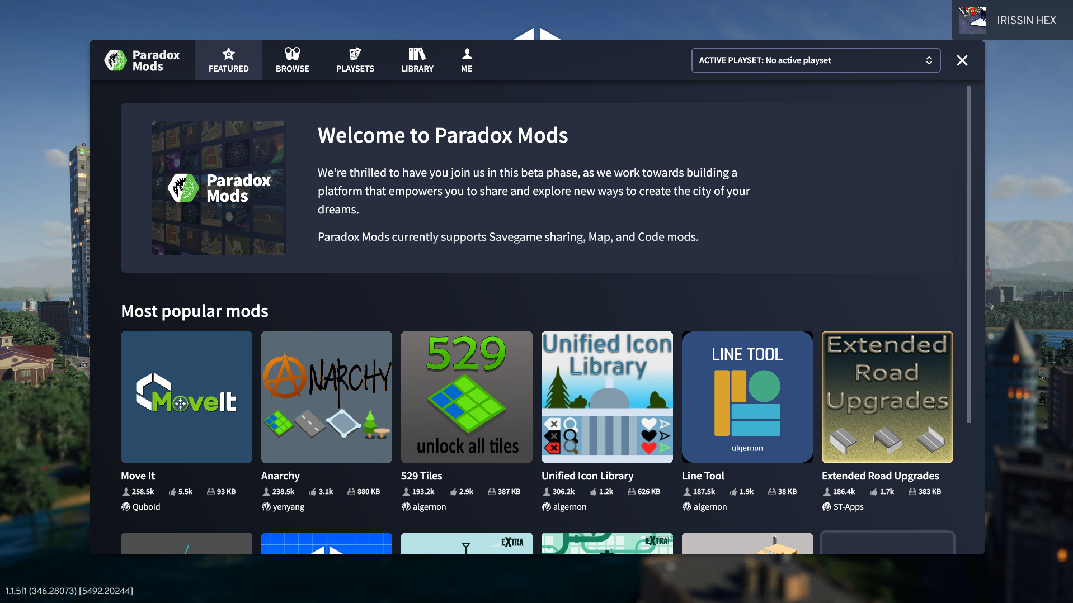Open the Line Tool mod thumbnail
Image resolution: width=1073 pixels, height=603 pixels.
coord(747,397)
